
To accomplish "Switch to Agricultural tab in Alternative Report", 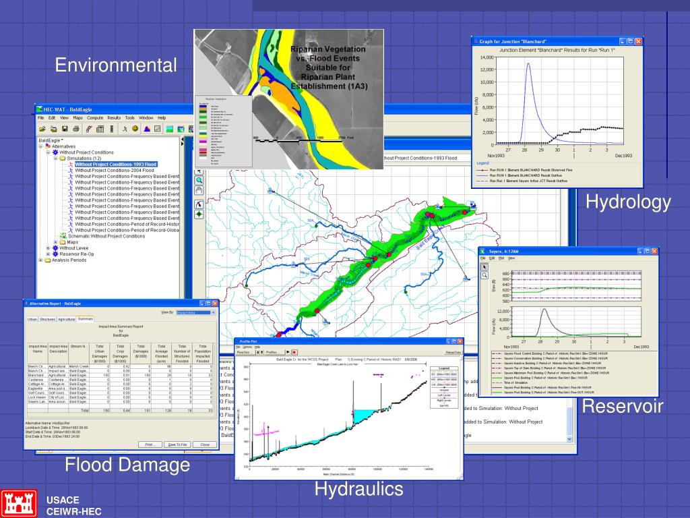I will click(x=67, y=319).
